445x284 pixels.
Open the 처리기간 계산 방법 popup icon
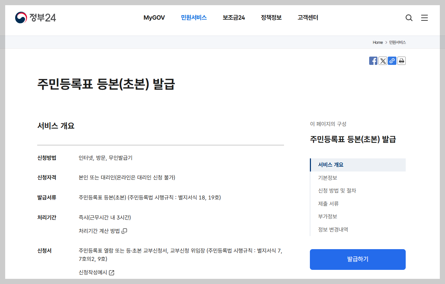point(124,231)
